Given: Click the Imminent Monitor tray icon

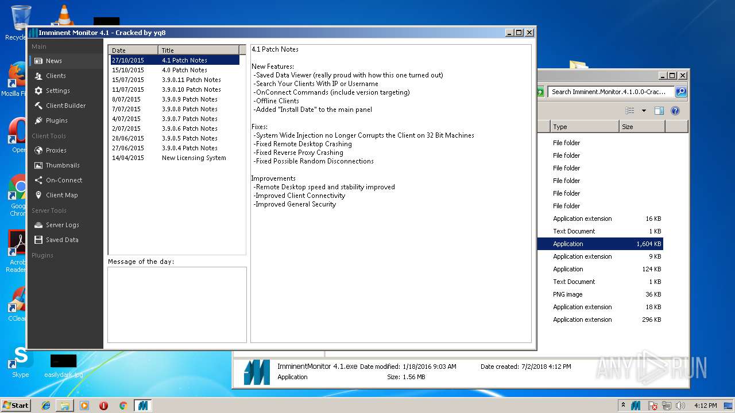Looking at the screenshot, I should [636, 406].
